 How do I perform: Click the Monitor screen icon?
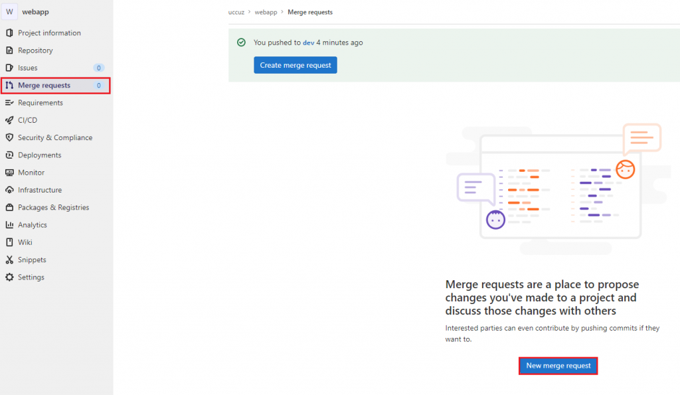pos(9,173)
